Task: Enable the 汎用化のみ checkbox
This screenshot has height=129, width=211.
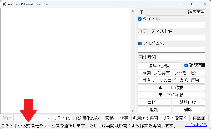Action: [75, 118]
